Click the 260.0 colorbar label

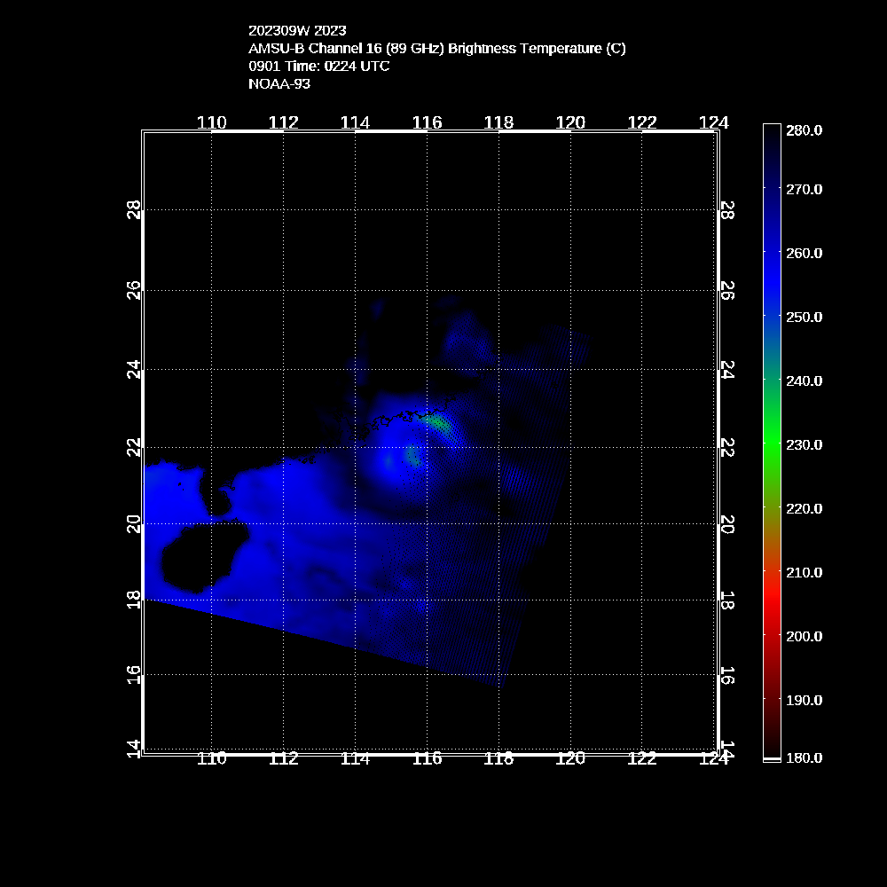804,254
